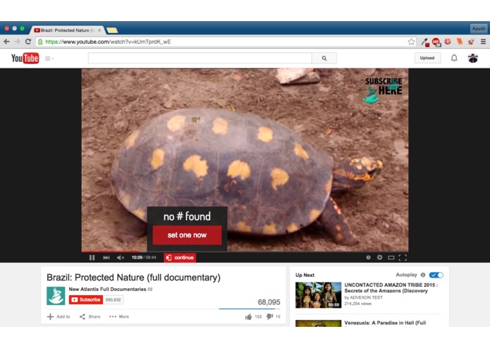Open the Adblock extension icon
This screenshot has width=490, height=348.
[x=436, y=42]
